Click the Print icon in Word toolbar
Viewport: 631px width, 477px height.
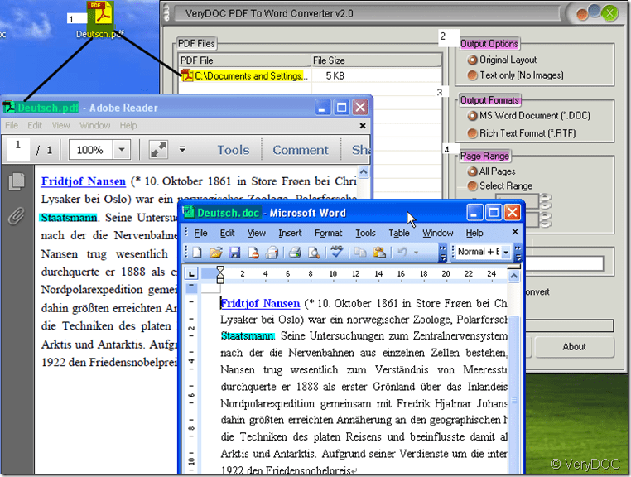[x=295, y=253]
